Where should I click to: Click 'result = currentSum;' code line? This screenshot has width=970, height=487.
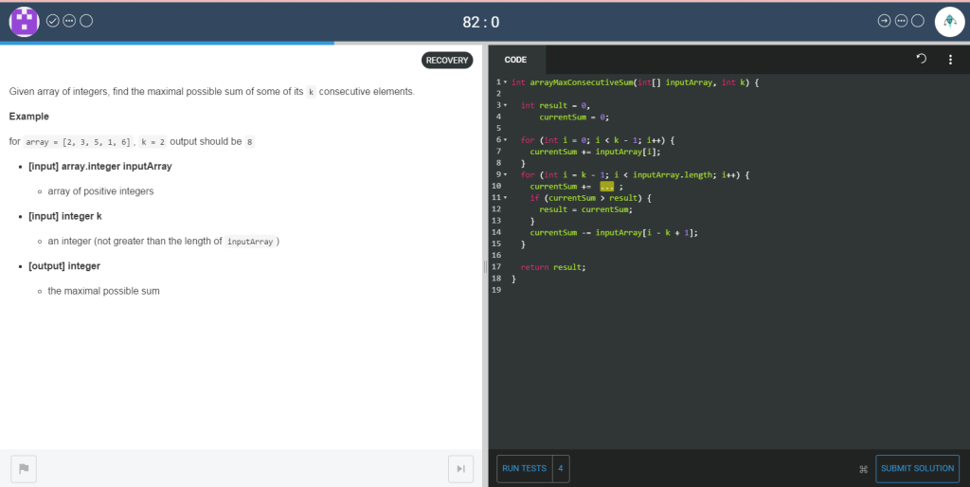coord(585,209)
